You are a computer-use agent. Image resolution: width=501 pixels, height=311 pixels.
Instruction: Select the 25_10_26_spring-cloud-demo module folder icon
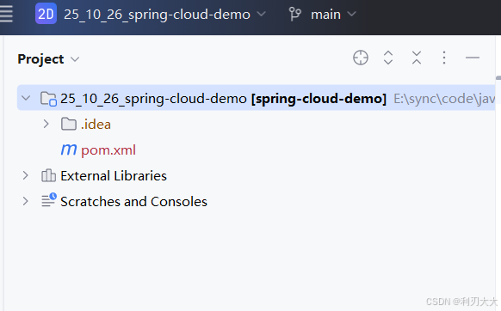pos(48,99)
